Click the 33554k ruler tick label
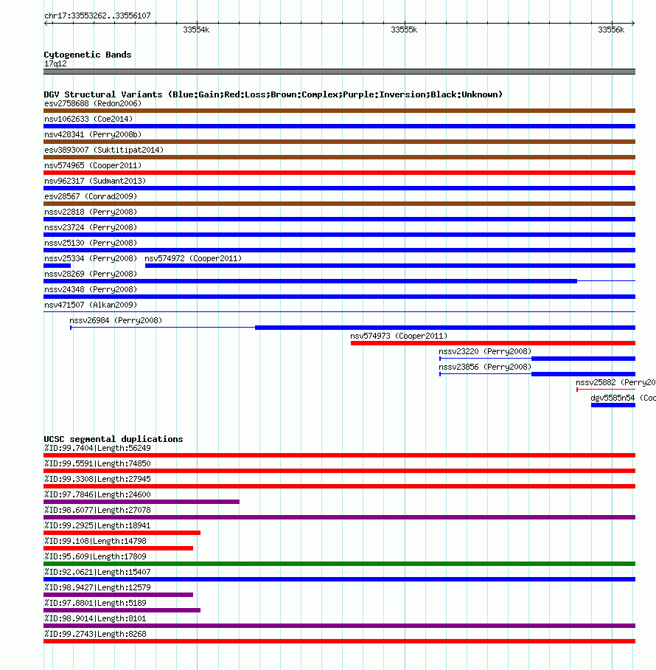This screenshot has width=656, height=670. [196, 30]
